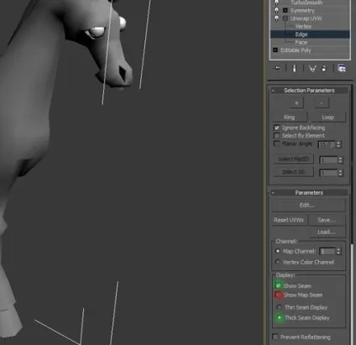Click Show End Result toggle icon

(x=295, y=68)
